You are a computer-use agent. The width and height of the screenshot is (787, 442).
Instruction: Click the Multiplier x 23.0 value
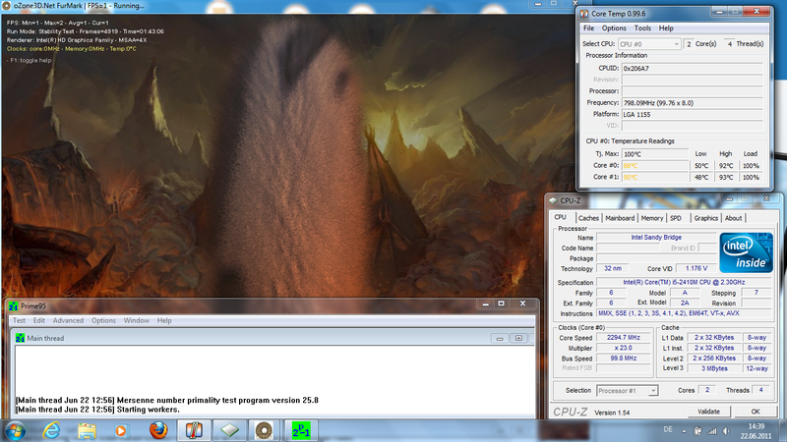(623, 348)
